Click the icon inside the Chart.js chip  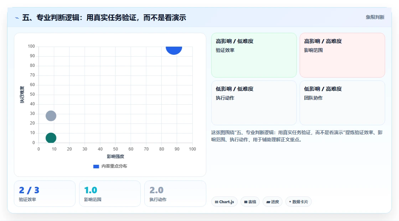pyautogui.click(x=217, y=202)
